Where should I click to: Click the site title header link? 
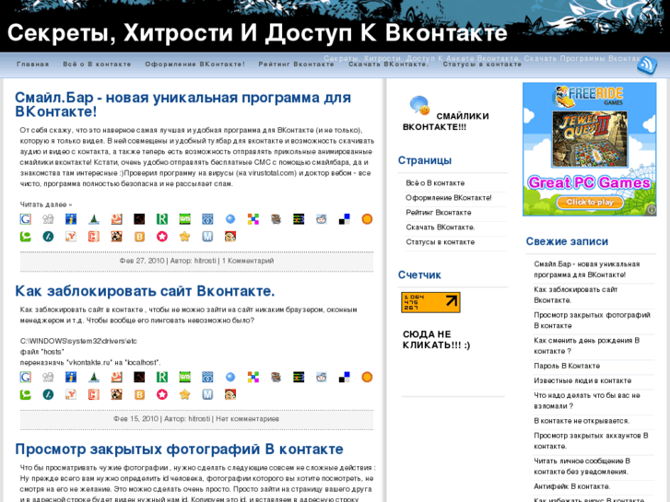click(x=257, y=33)
